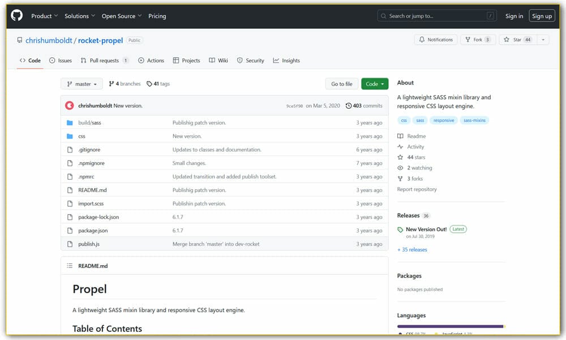Click the css folder icon
The width and height of the screenshot is (566, 340).
(70, 137)
